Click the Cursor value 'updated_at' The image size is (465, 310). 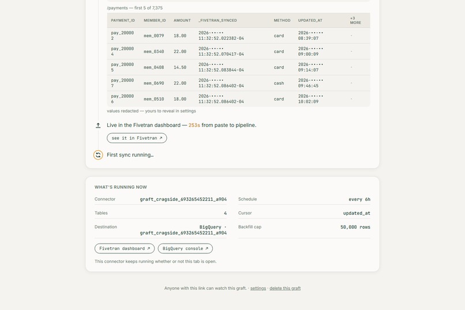[x=357, y=213]
